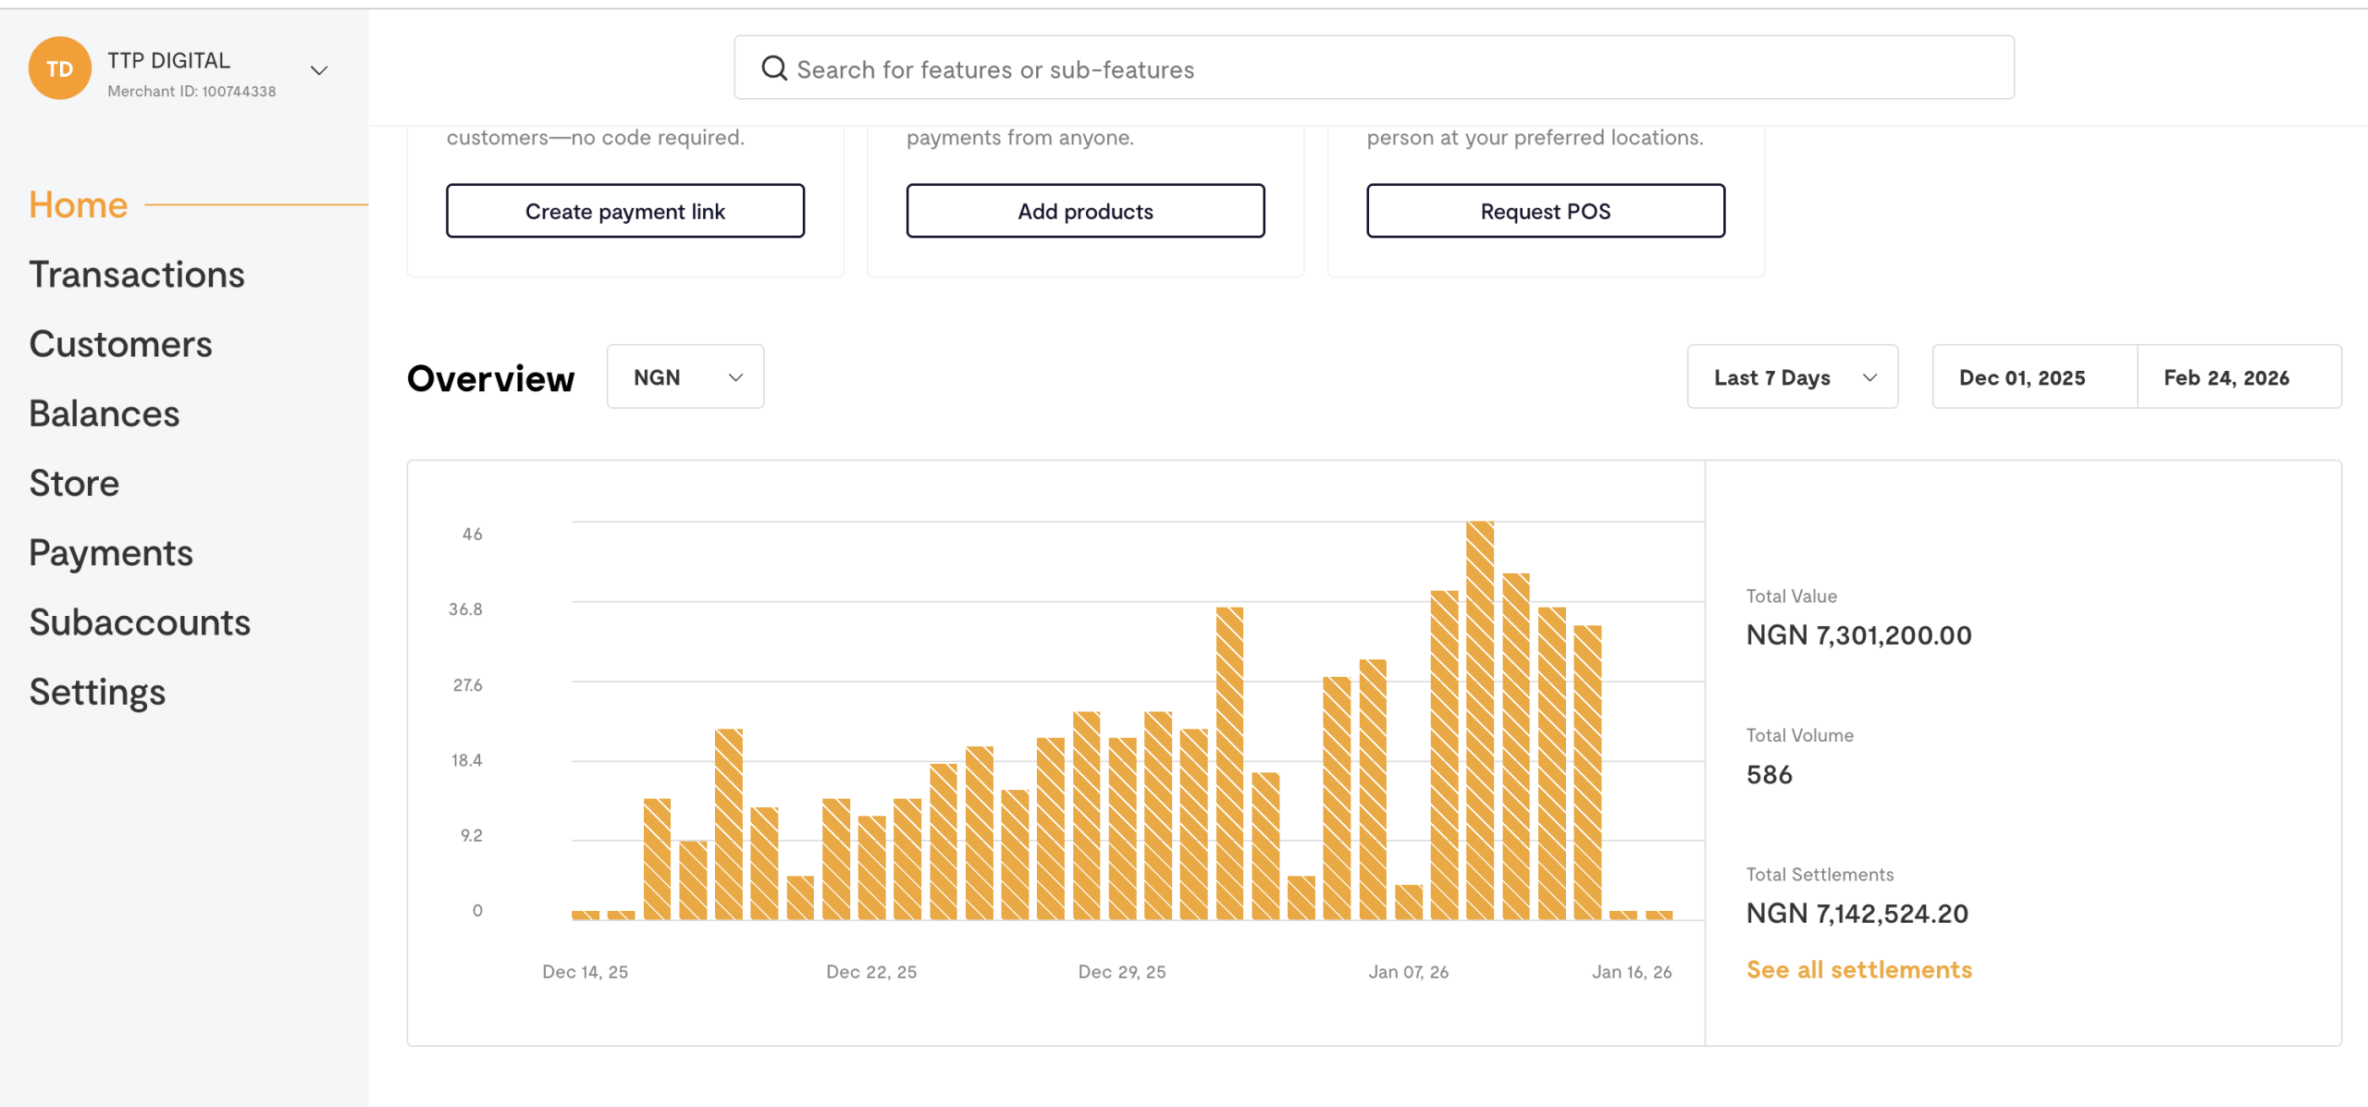Open Settings from the sidebar
This screenshot has width=2368, height=1107.
click(97, 692)
